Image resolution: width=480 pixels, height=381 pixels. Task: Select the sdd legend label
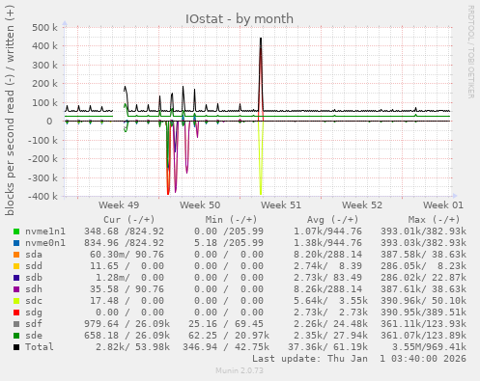pyautogui.click(x=34, y=266)
